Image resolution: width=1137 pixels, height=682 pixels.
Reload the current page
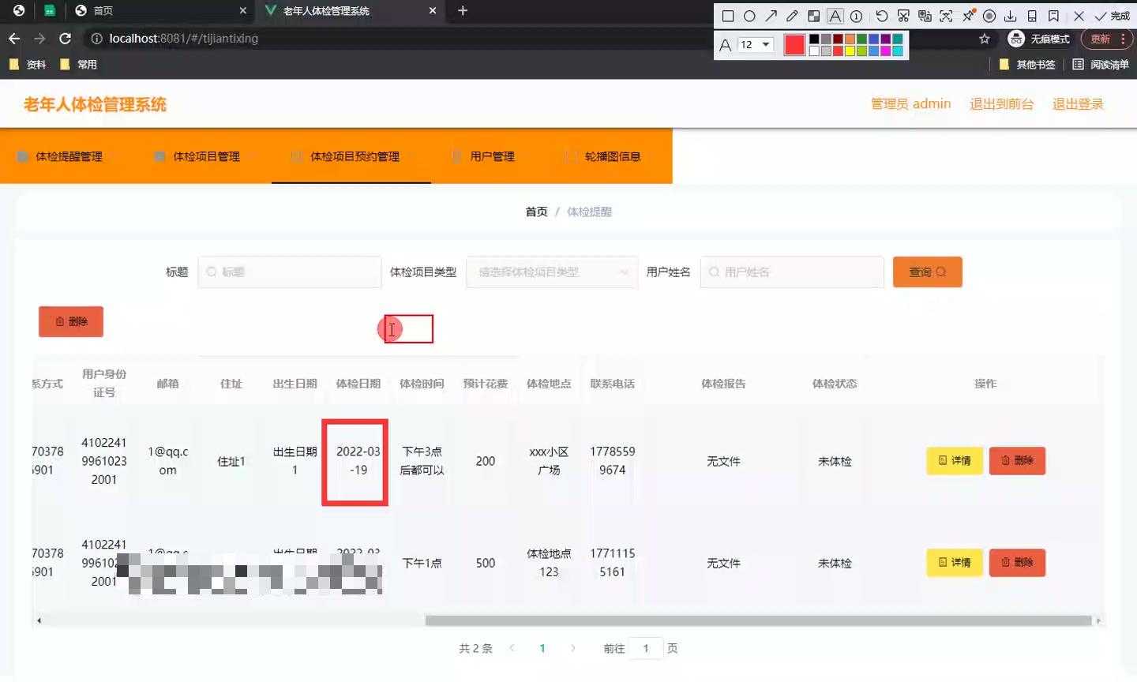(66, 39)
